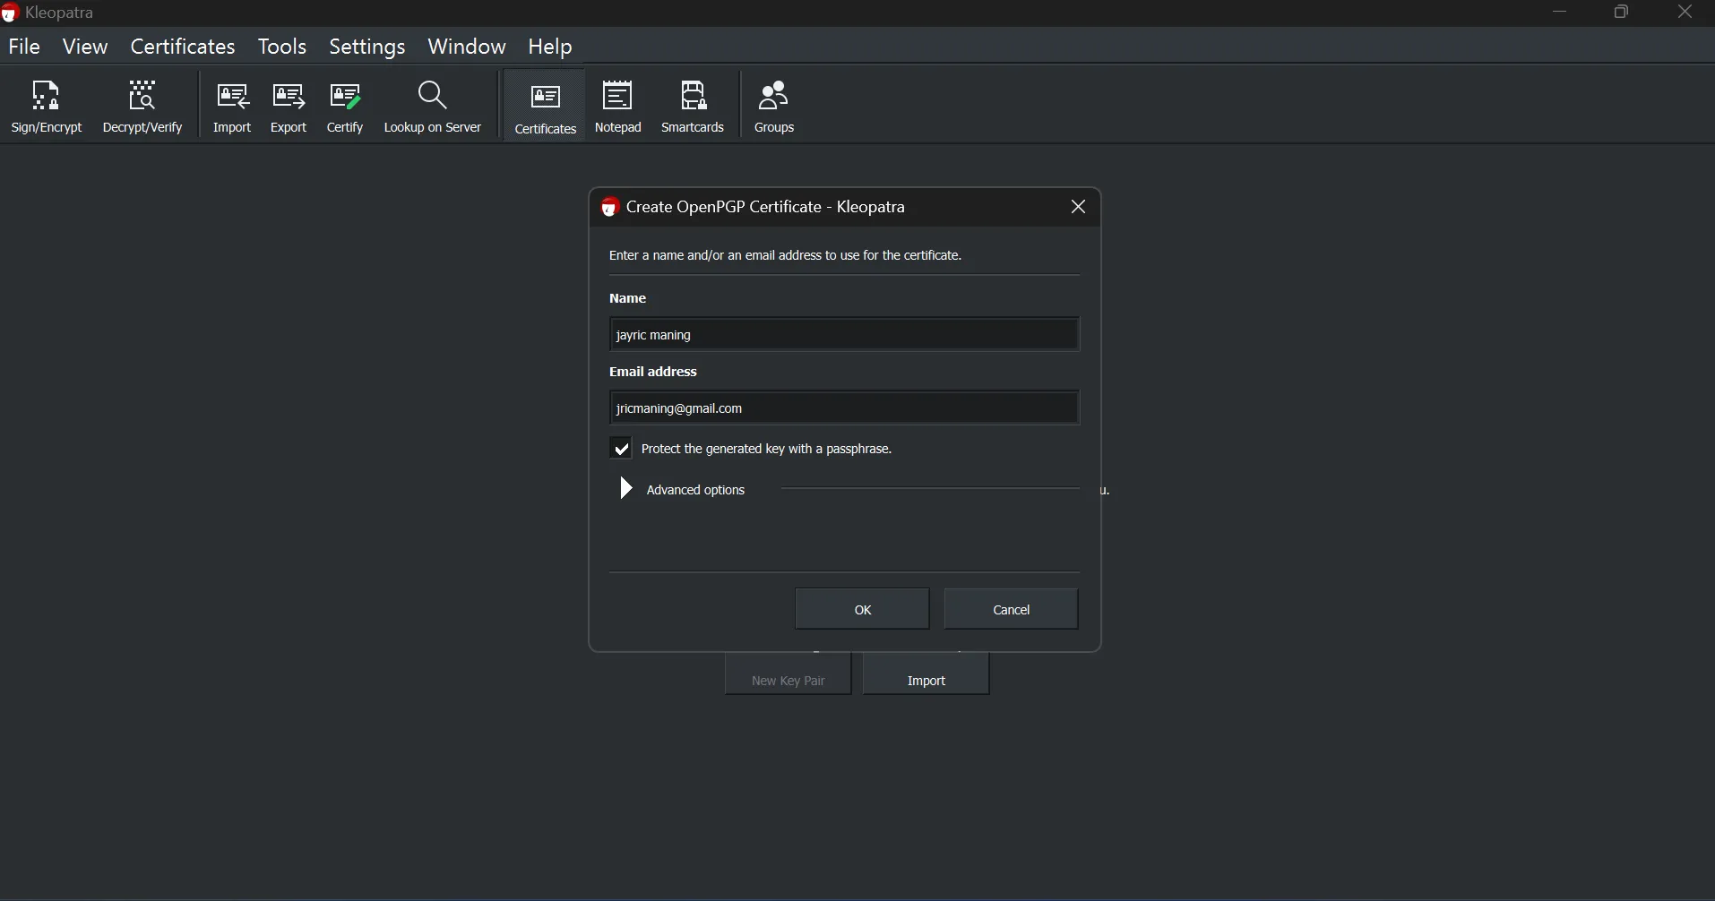Screen dimensions: 1715x901
Task: Open the Groups view
Action: 776,107
